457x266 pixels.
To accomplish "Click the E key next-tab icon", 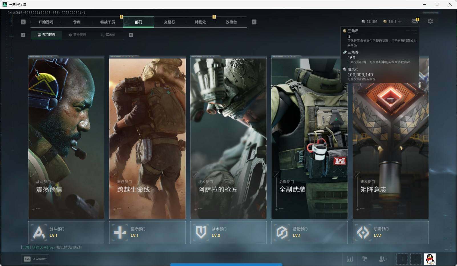I will coord(254,22).
